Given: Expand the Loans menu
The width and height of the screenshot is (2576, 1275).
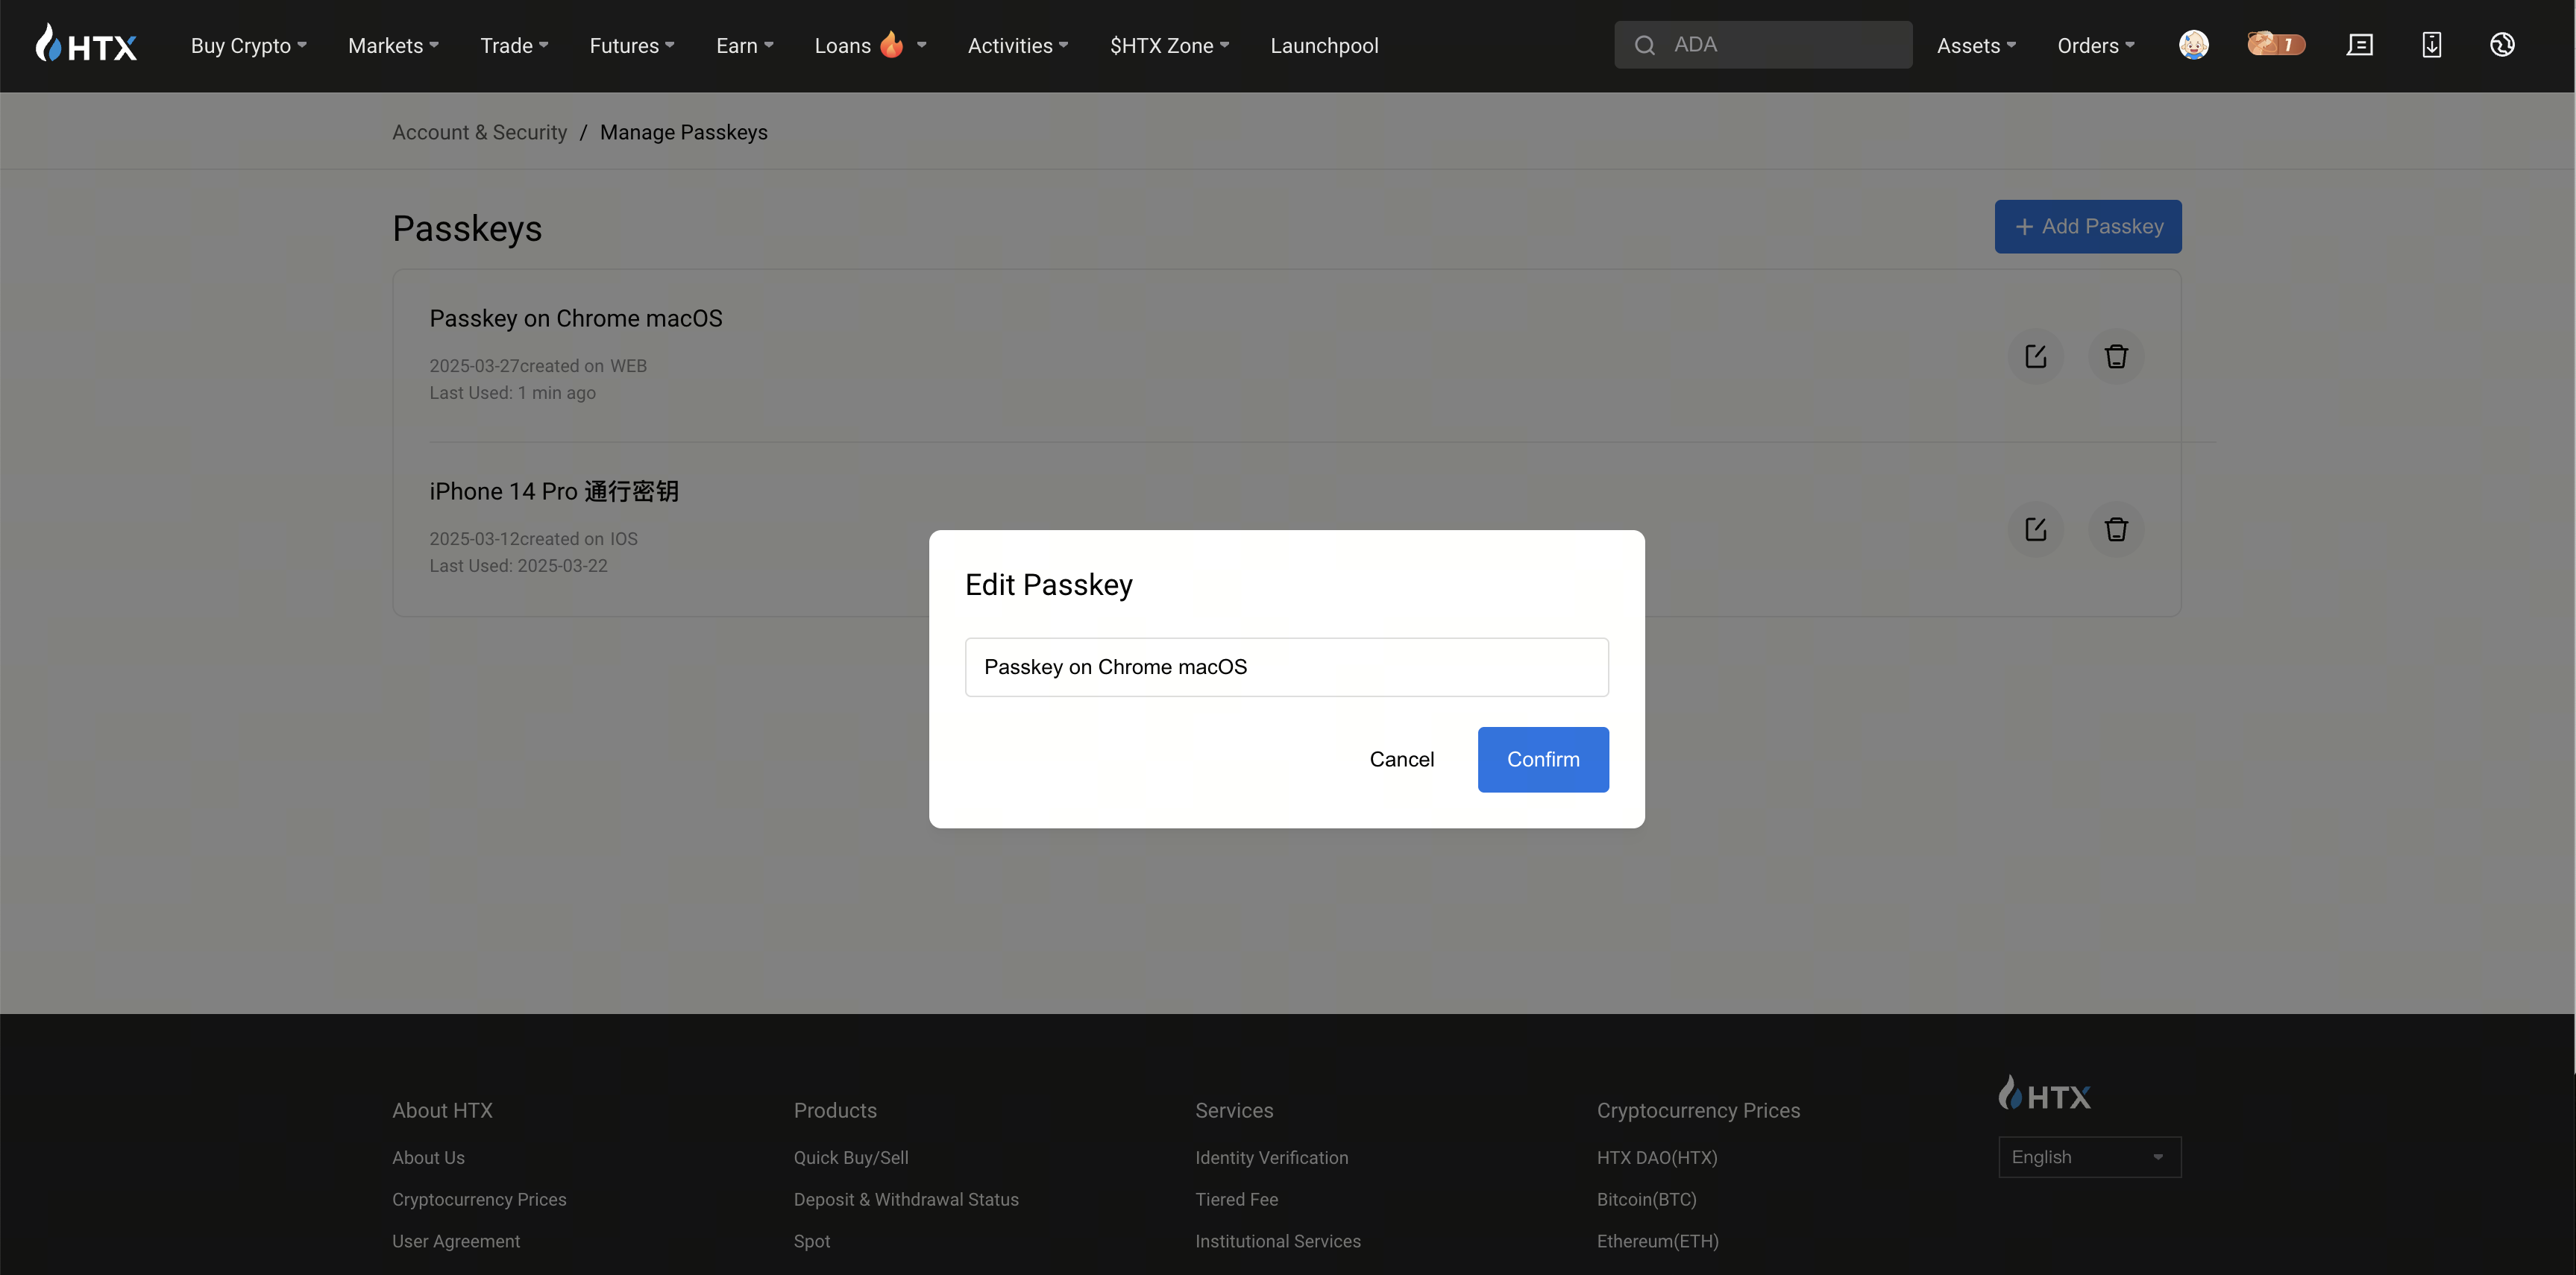Looking at the screenshot, I should click(x=870, y=46).
